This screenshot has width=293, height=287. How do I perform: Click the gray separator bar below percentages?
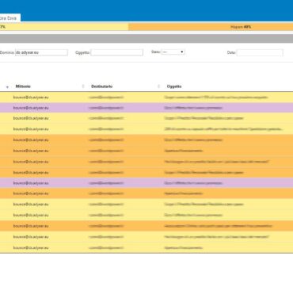point(146,39)
